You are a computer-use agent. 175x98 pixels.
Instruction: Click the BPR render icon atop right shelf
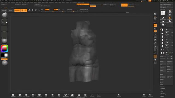coord(155,14)
